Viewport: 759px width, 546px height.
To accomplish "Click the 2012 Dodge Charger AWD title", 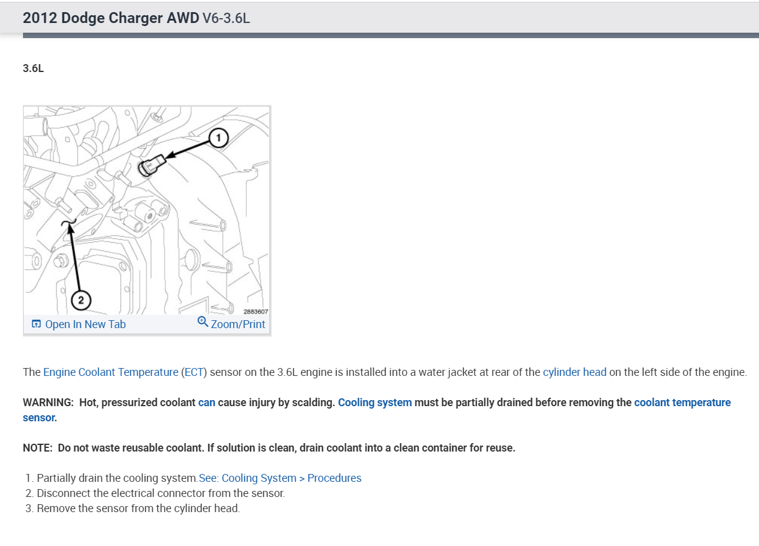I will pyautogui.click(x=111, y=18).
